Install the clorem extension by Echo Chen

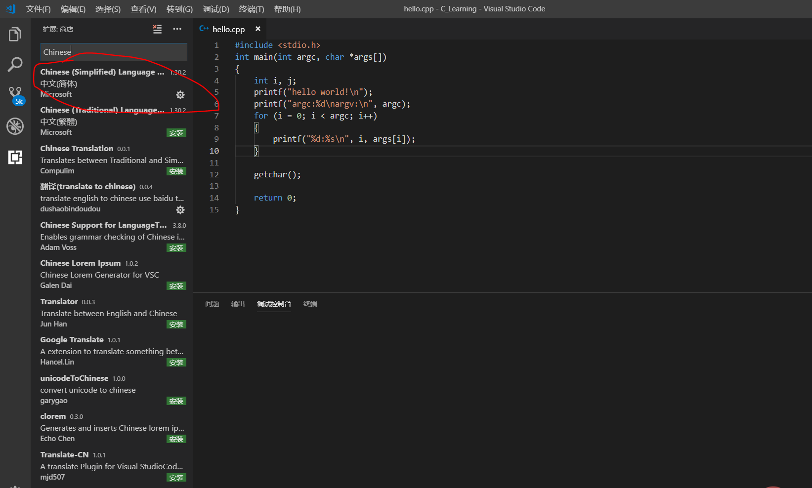[176, 439]
